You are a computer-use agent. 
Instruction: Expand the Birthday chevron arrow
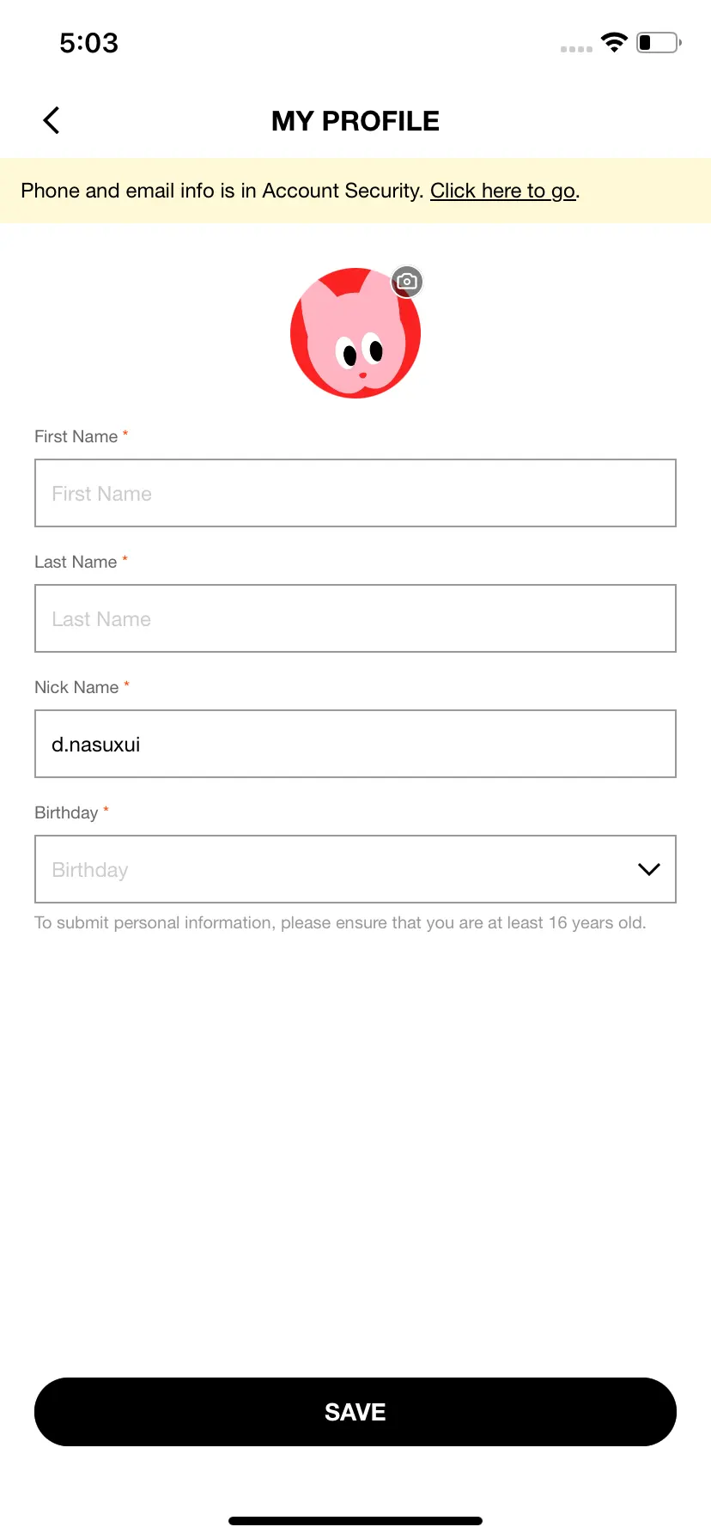click(649, 869)
